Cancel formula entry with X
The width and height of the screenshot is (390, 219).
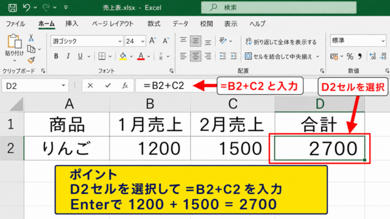tap(90, 86)
